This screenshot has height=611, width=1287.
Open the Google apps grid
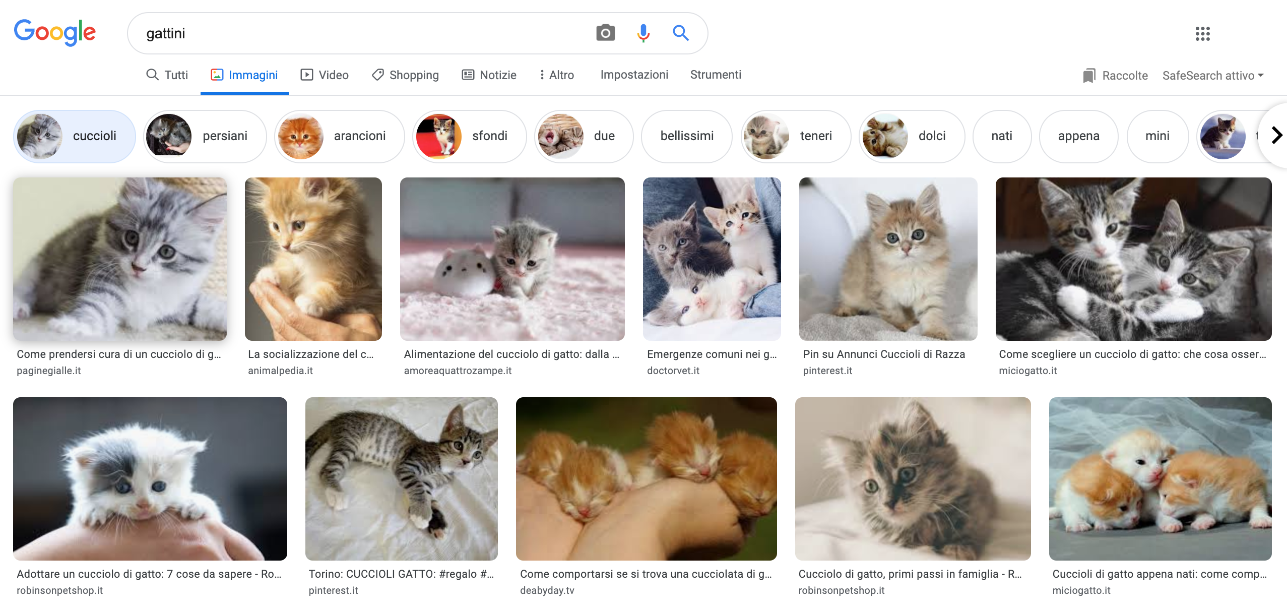point(1202,34)
